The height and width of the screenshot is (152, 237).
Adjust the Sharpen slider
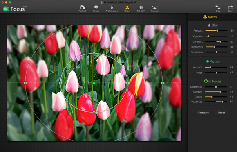pos(216,92)
